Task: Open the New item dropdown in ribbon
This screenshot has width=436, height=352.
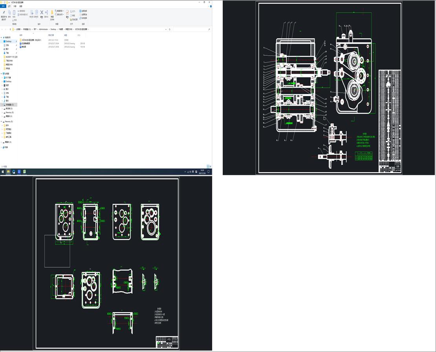Action: coord(59,11)
